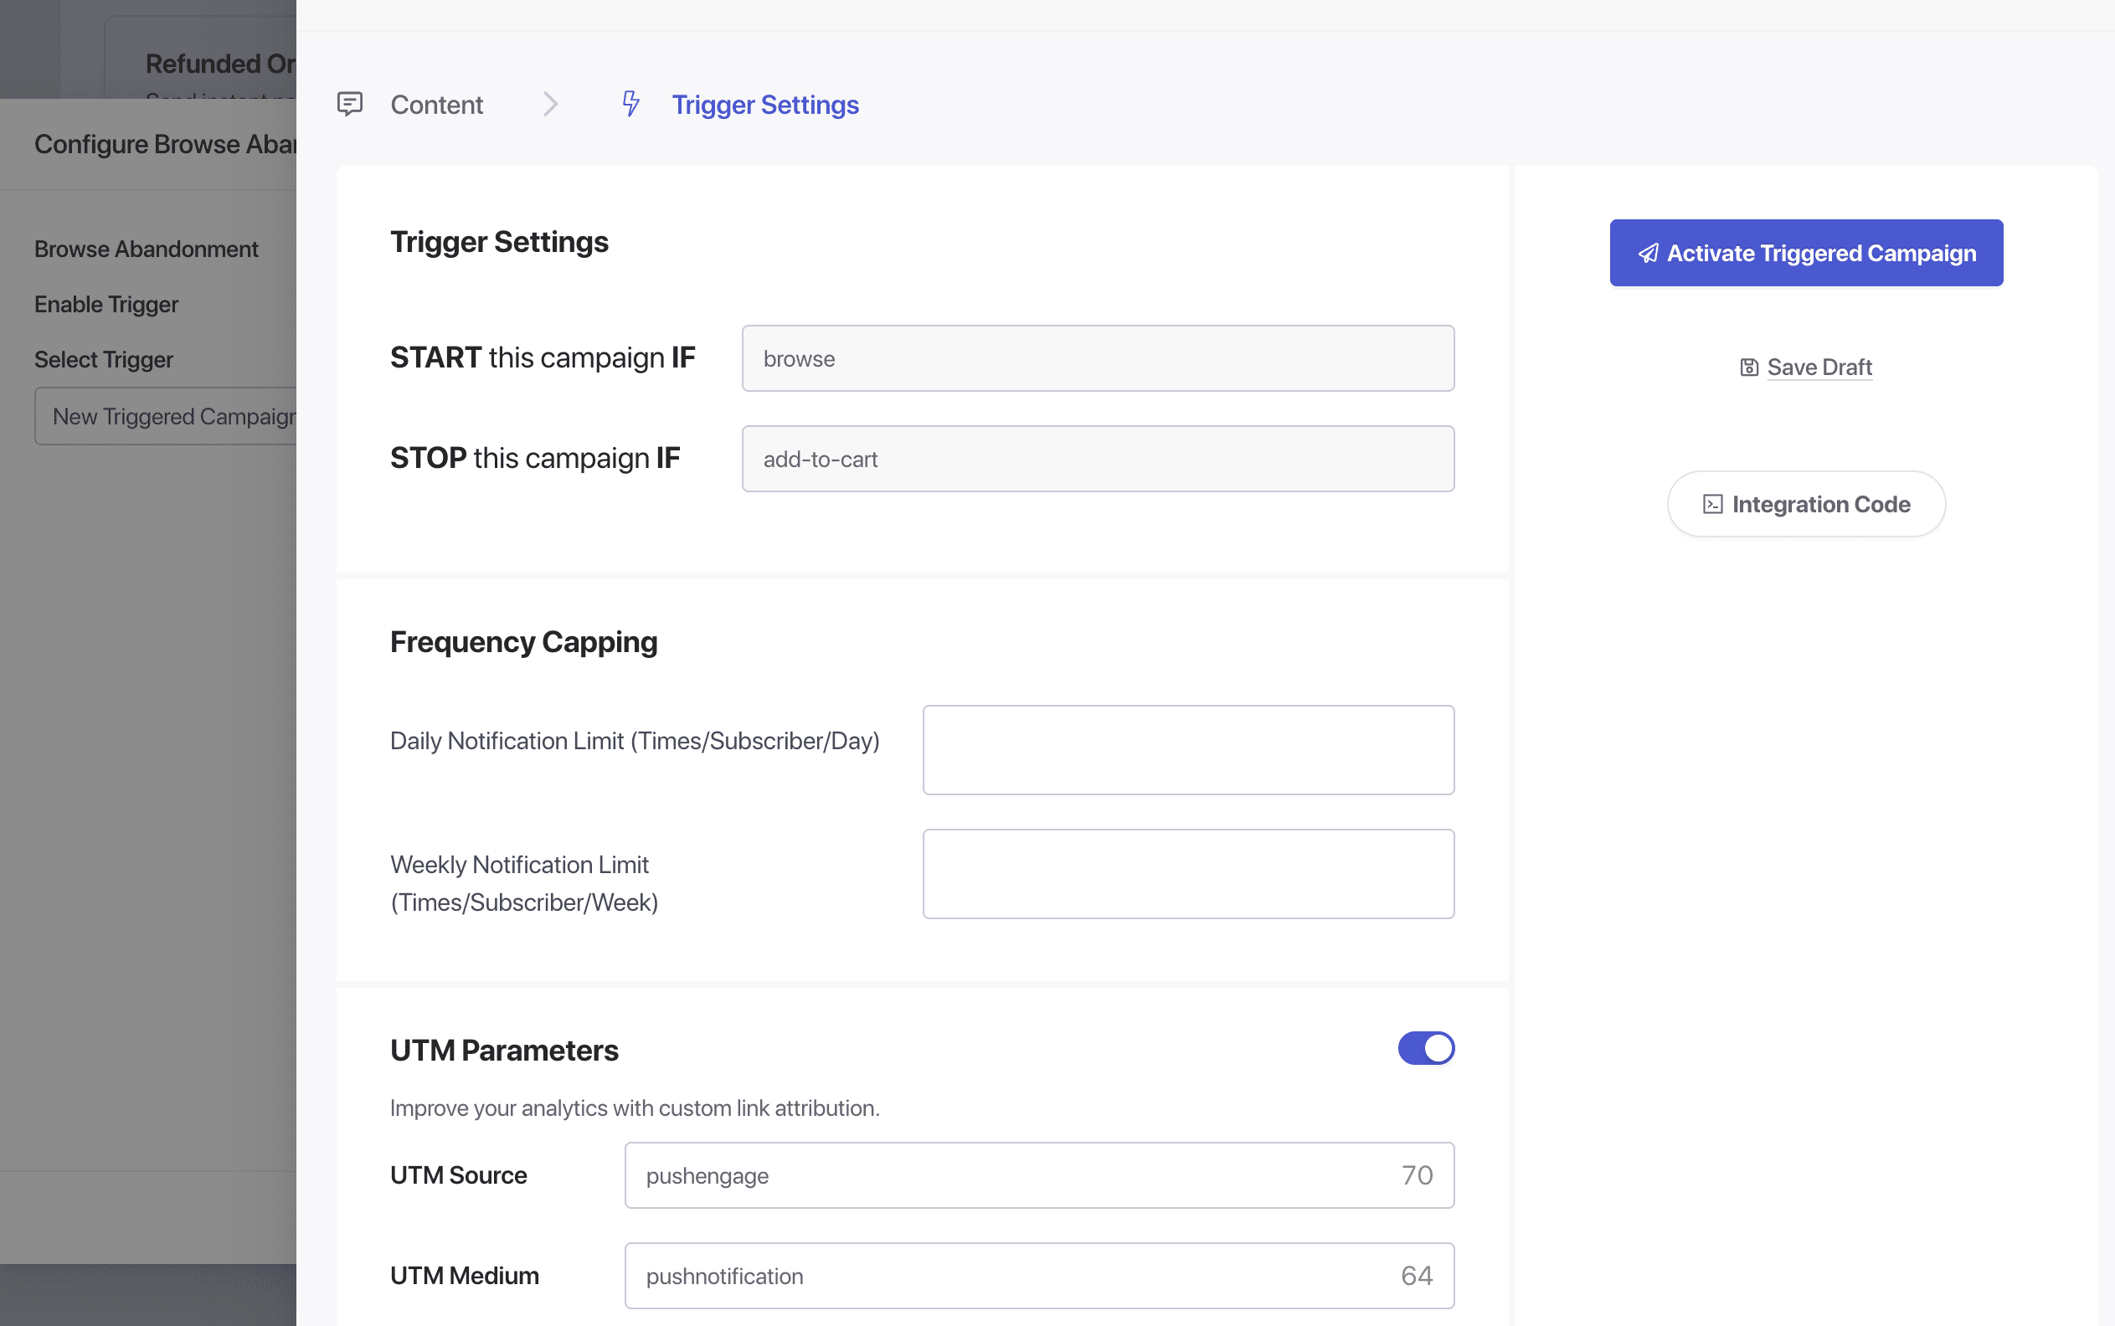The width and height of the screenshot is (2115, 1326).
Task: Open the STOP this campaign IF field
Action: (x=1098, y=459)
